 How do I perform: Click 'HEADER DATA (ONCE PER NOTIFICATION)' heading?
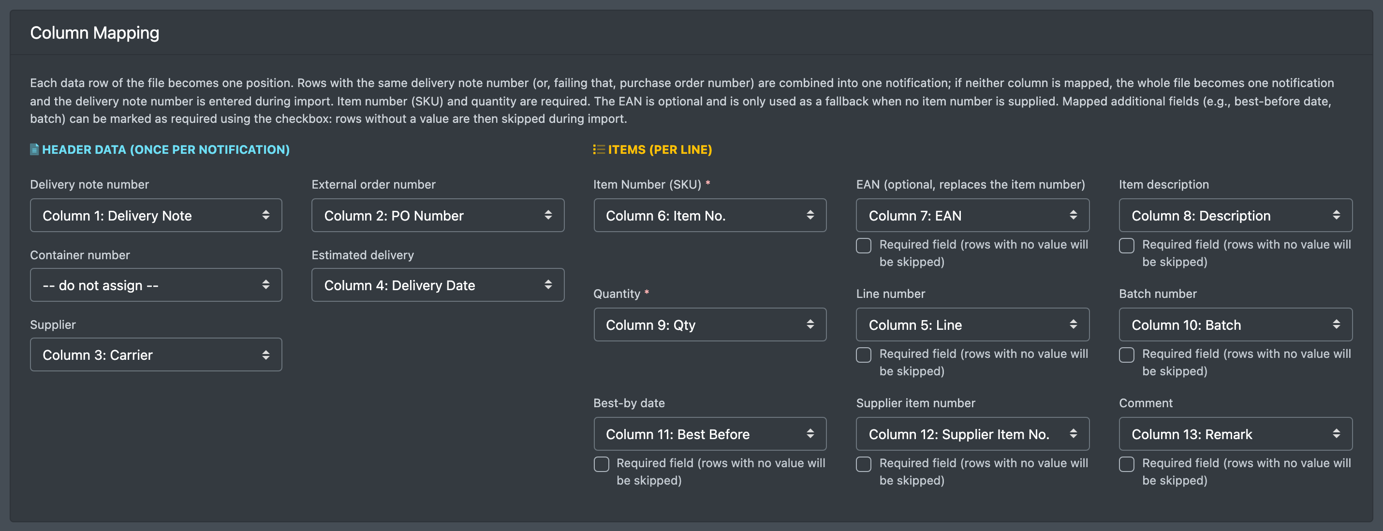pos(166,150)
